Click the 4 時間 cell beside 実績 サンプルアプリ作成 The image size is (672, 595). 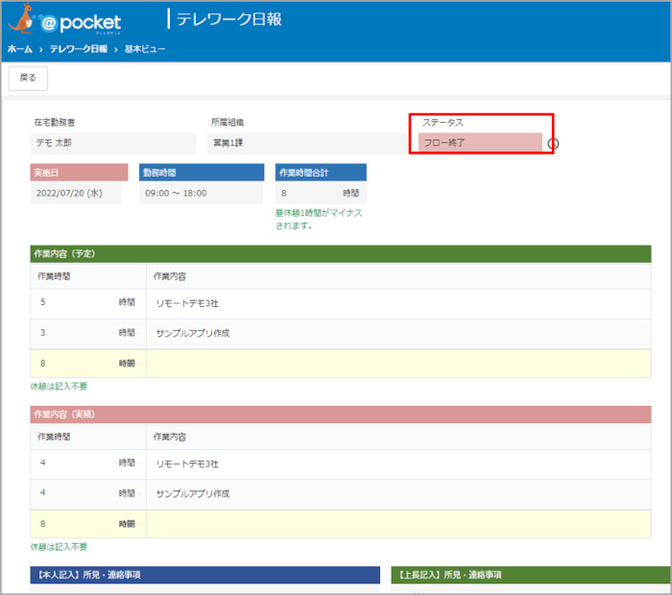tap(88, 494)
